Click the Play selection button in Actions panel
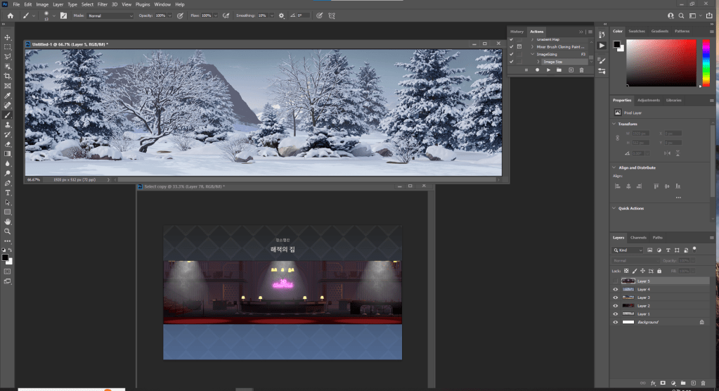This screenshot has width=719, height=391. tap(548, 70)
